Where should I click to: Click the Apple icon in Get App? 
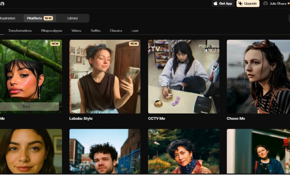tap(216, 3)
